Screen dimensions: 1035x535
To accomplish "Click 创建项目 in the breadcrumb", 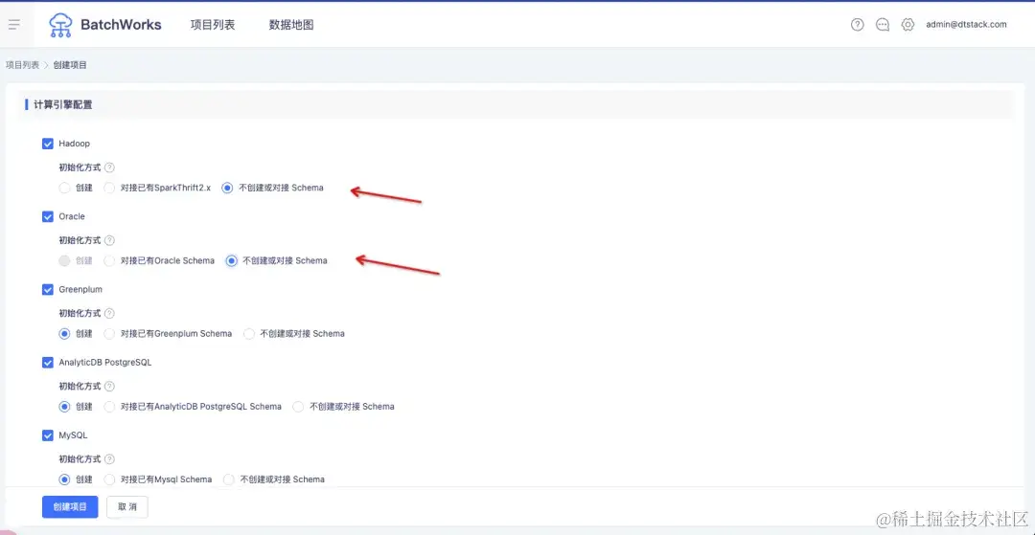I will click(70, 65).
